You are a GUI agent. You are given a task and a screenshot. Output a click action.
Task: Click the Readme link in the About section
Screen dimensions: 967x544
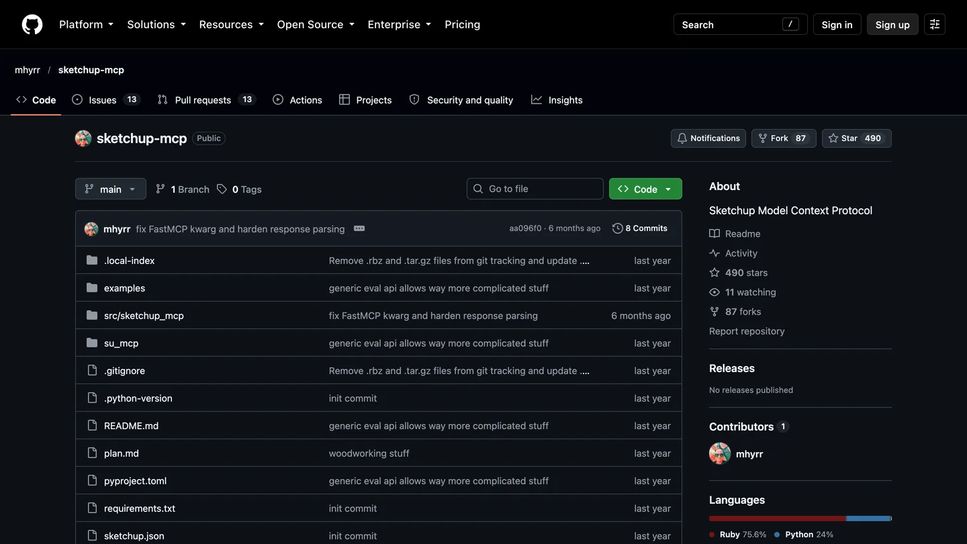pyautogui.click(x=735, y=234)
